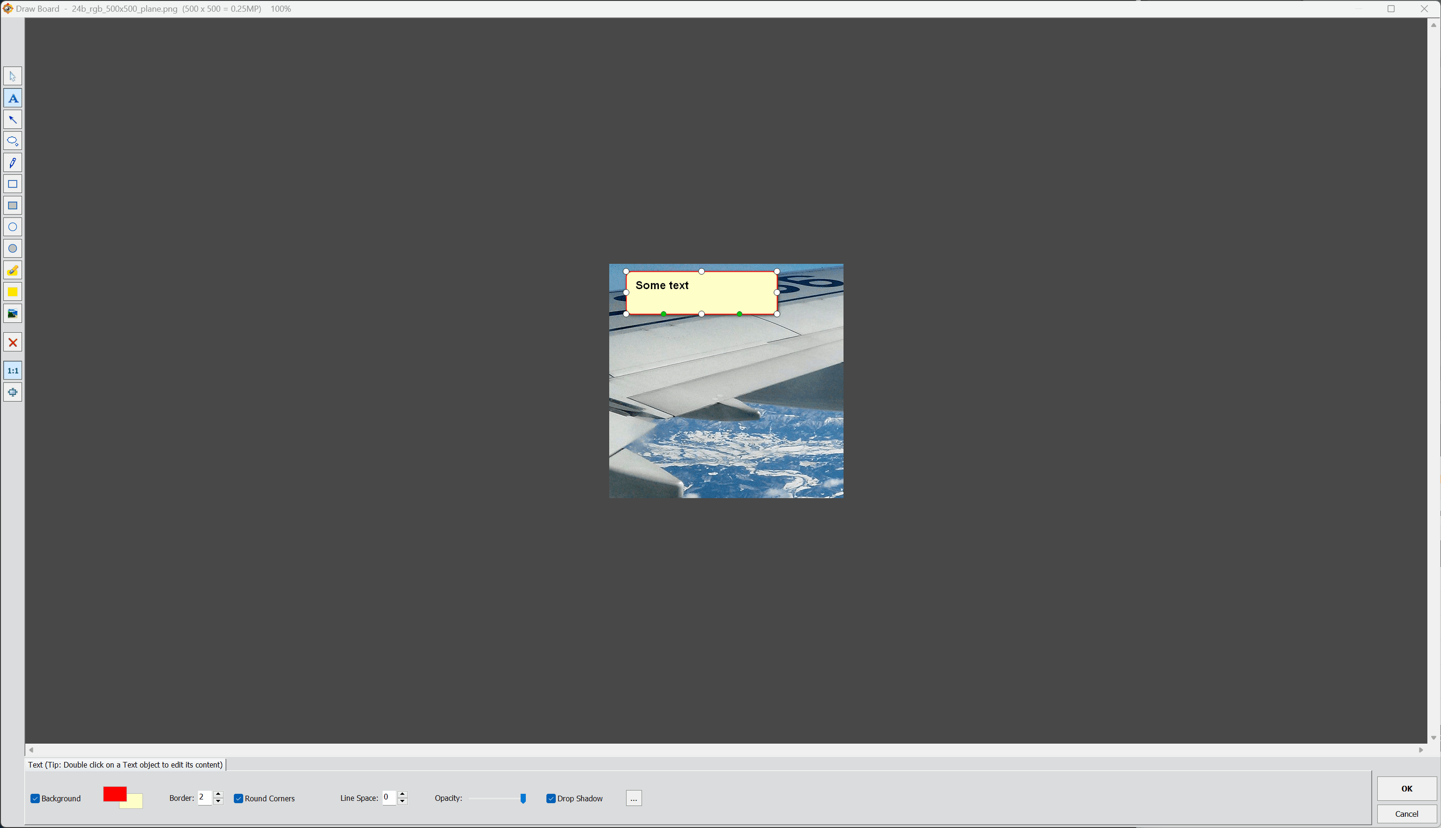The height and width of the screenshot is (828, 1441).
Task: Select the freehand pen tool
Action: point(13,163)
